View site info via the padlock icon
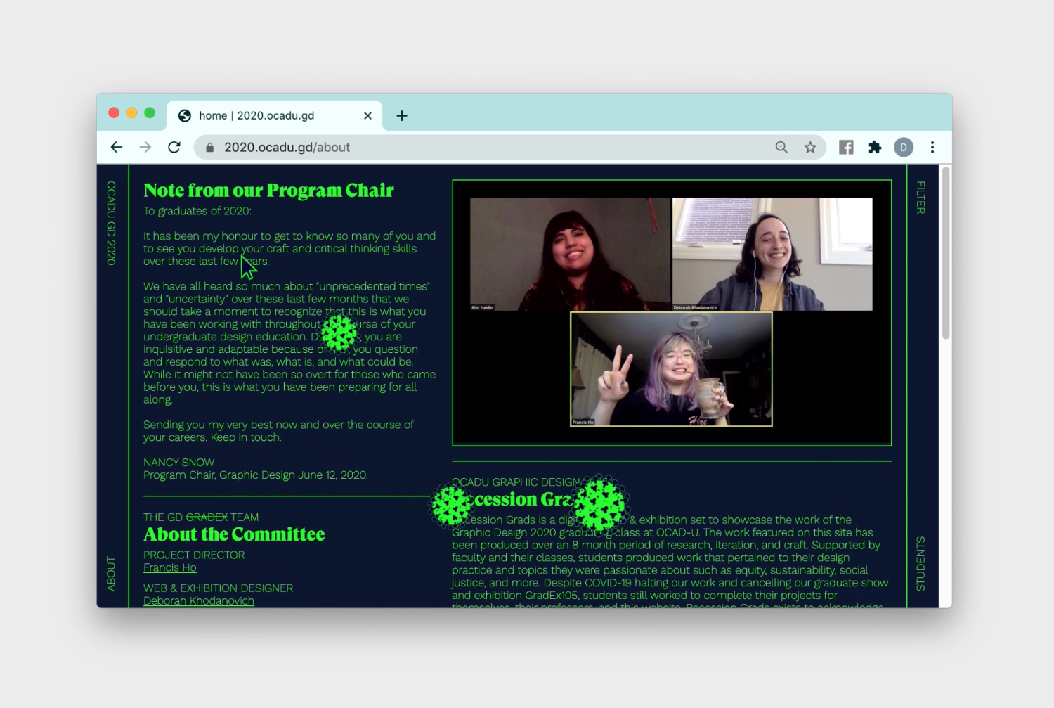Viewport: 1054px width, 708px height. point(209,148)
